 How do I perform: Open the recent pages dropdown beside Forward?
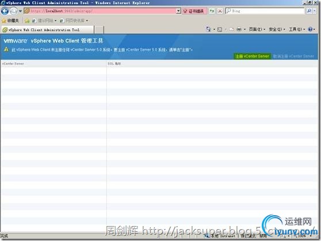pos(20,11)
